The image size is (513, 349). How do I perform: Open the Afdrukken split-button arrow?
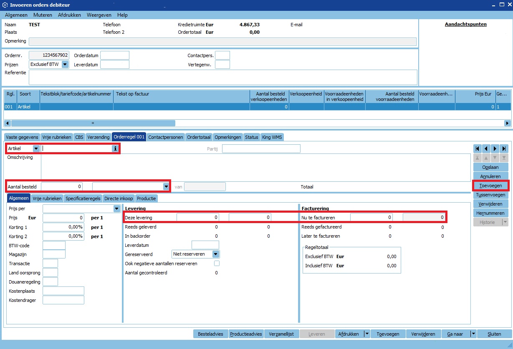coord(366,334)
